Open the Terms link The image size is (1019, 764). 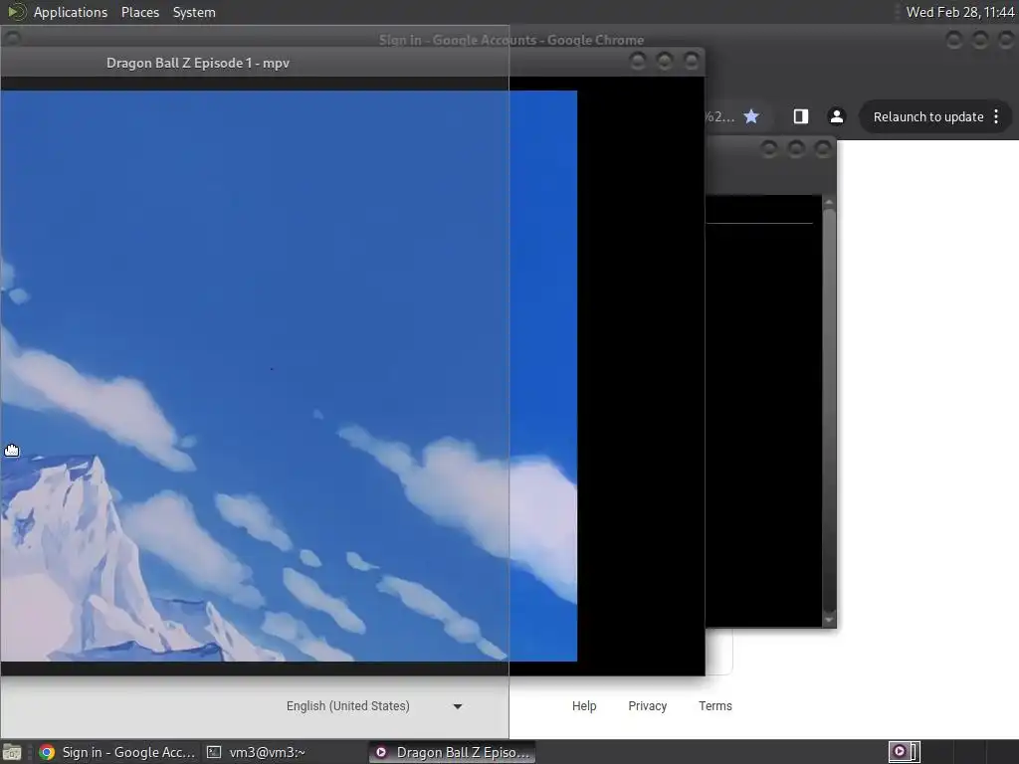714,706
